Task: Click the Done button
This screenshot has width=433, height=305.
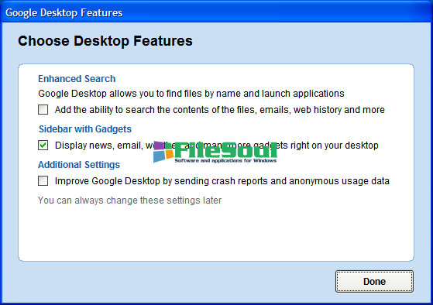Action: tap(374, 281)
